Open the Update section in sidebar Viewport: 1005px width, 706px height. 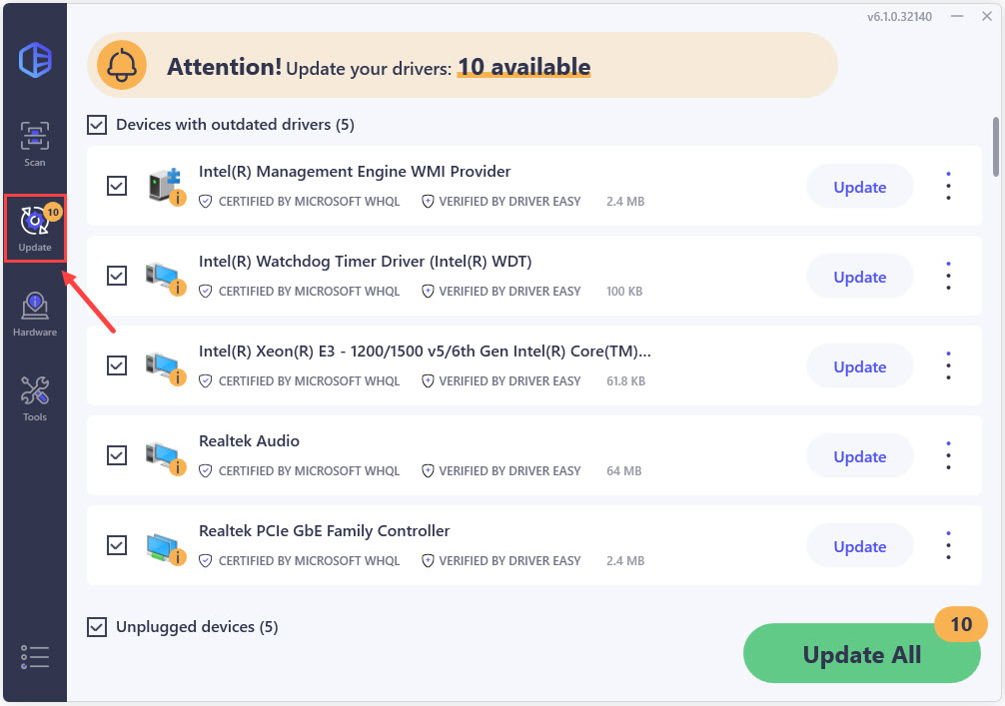pos(35,228)
